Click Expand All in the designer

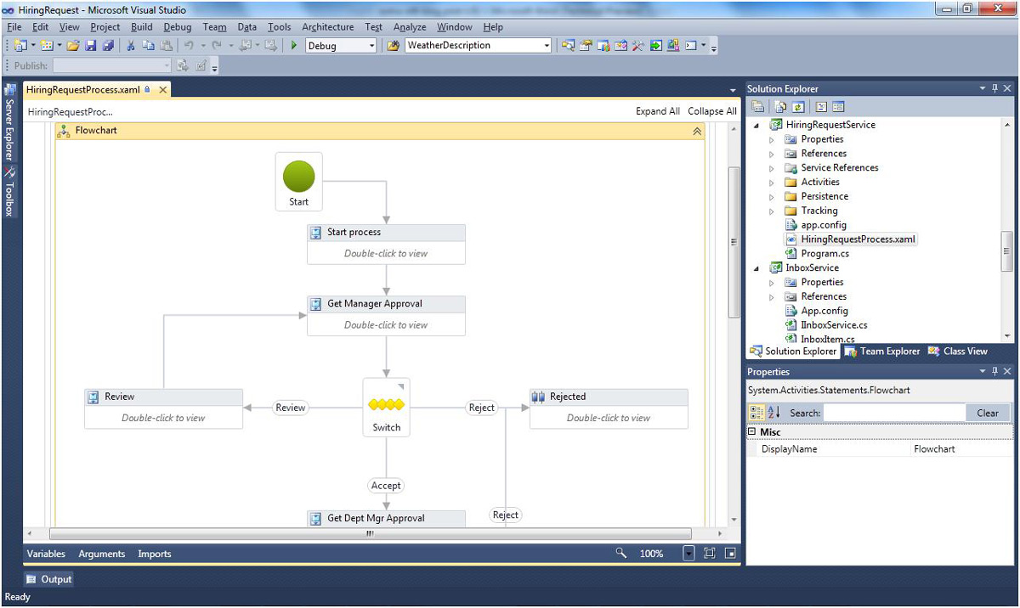[657, 111]
